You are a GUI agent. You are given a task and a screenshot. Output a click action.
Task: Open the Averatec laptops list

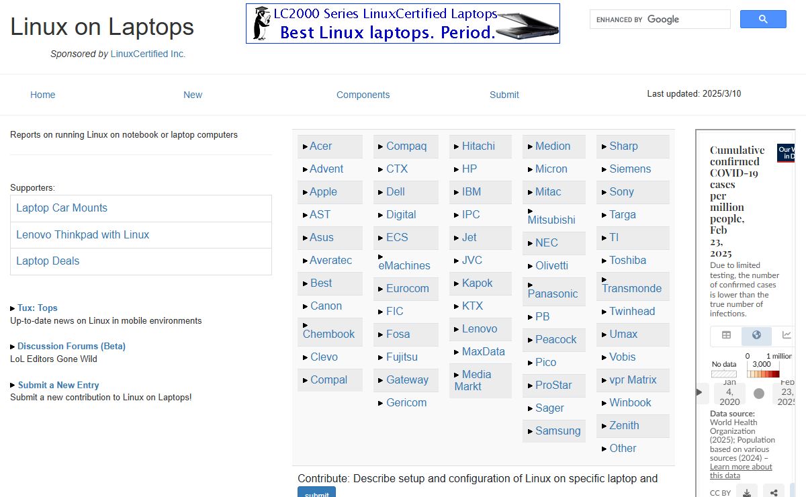(331, 261)
